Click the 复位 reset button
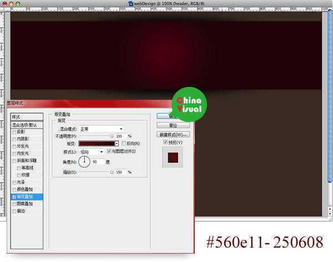Viewport: 333px width, 262px height. (173, 125)
